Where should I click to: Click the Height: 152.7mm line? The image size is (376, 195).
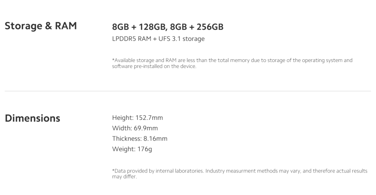tap(137, 118)
